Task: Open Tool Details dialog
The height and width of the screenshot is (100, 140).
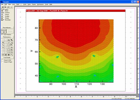Action: coord(7,58)
